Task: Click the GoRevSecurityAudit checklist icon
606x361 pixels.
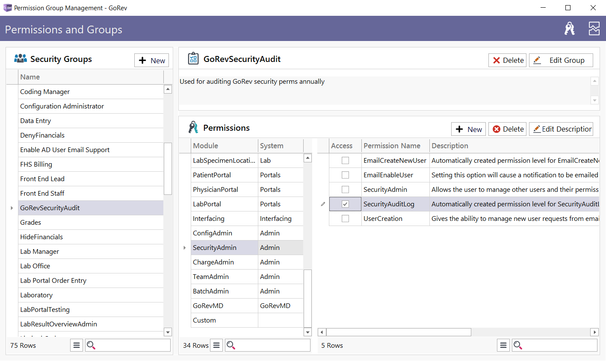Action: pyautogui.click(x=193, y=59)
